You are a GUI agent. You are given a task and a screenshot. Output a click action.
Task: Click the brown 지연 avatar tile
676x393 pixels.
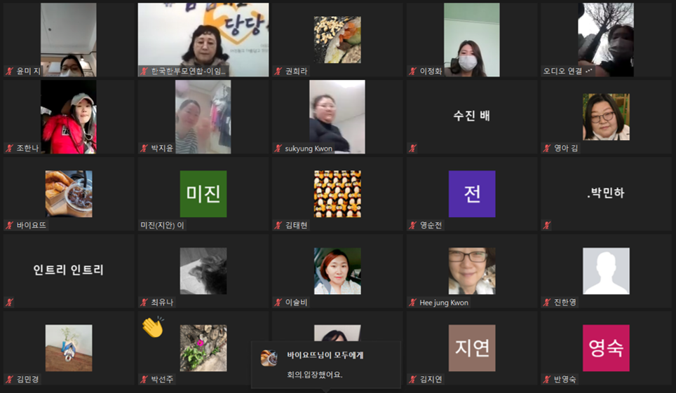click(472, 348)
